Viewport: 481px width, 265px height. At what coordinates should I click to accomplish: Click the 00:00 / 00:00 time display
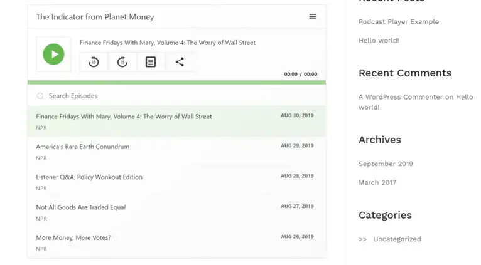point(301,74)
